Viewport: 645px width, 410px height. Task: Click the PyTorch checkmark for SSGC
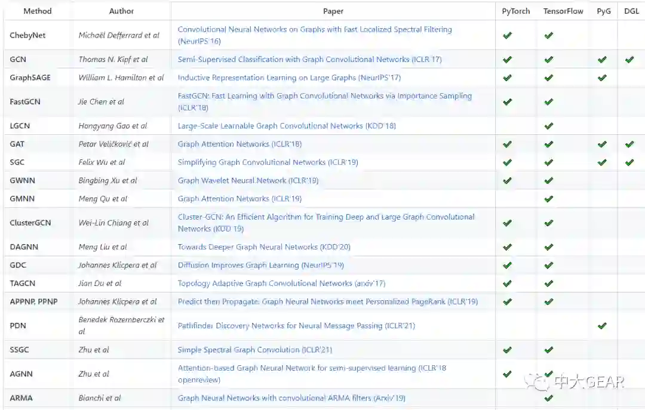[508, 350]
